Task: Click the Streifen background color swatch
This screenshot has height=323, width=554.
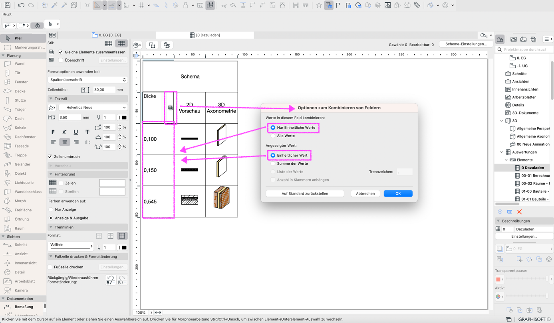Action: coord(112,192)
